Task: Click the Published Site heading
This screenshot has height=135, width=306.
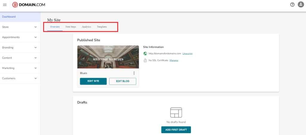Action: (x=88, y=40)
